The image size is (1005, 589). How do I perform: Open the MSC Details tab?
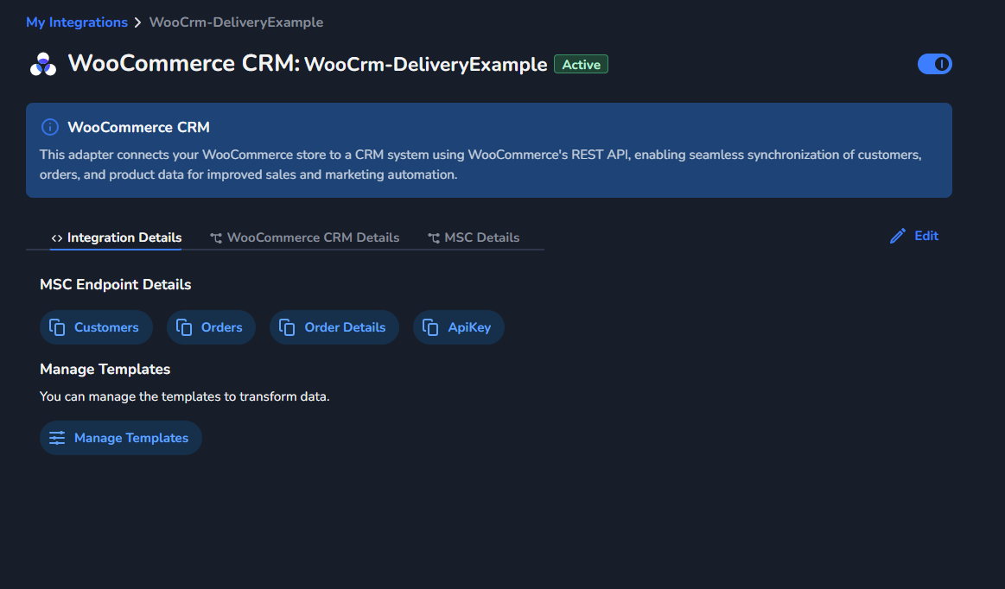[474, 237]
